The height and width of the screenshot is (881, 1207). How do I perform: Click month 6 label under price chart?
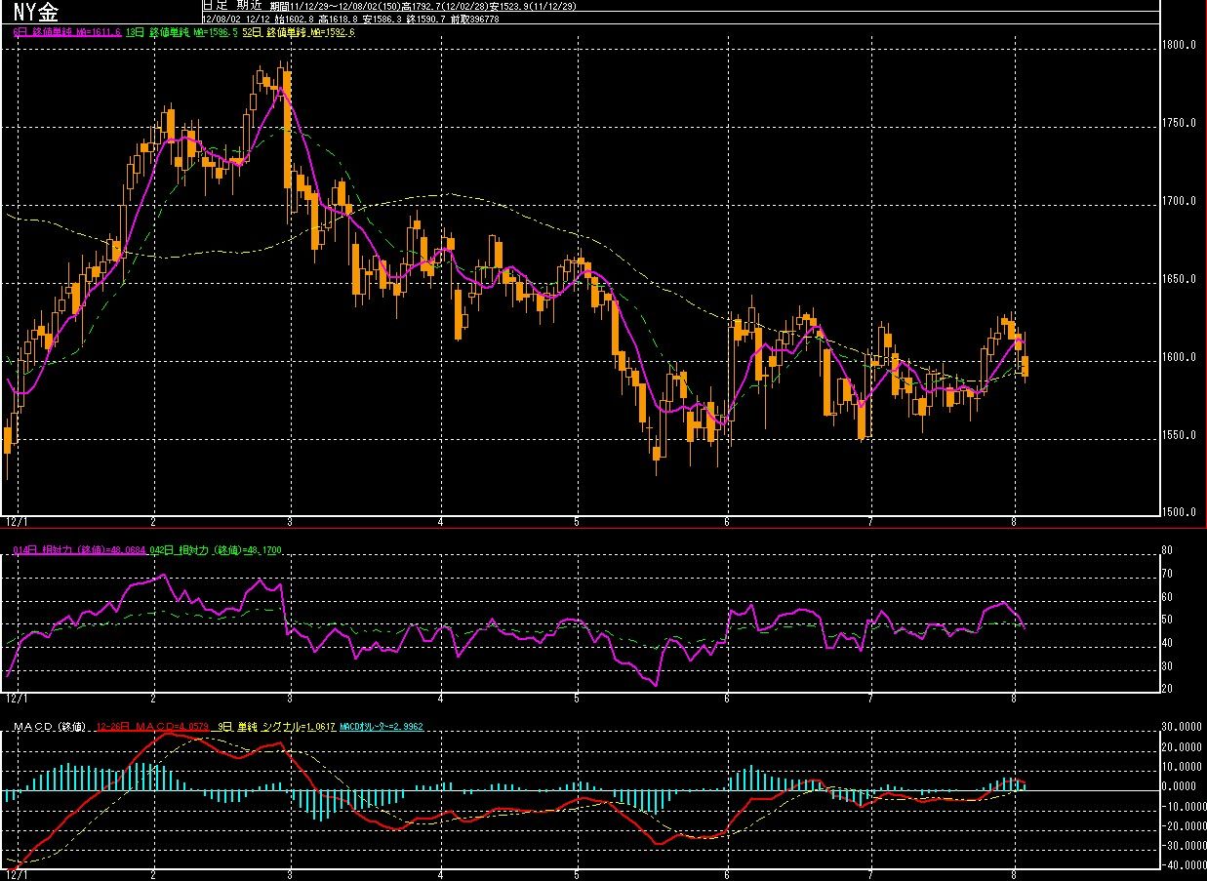pos(727,523)
